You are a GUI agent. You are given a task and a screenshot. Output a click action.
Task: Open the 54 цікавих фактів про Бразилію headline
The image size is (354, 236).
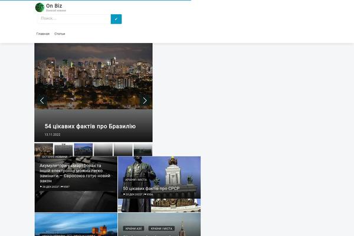(90, 126)
